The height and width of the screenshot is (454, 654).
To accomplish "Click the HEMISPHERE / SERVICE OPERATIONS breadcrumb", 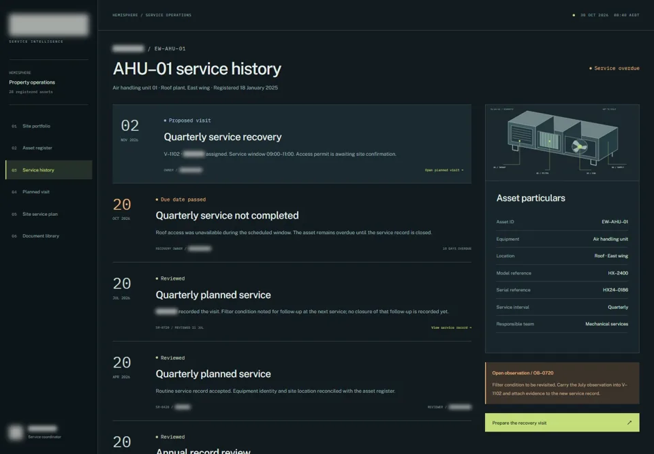I will pos(152,15).
